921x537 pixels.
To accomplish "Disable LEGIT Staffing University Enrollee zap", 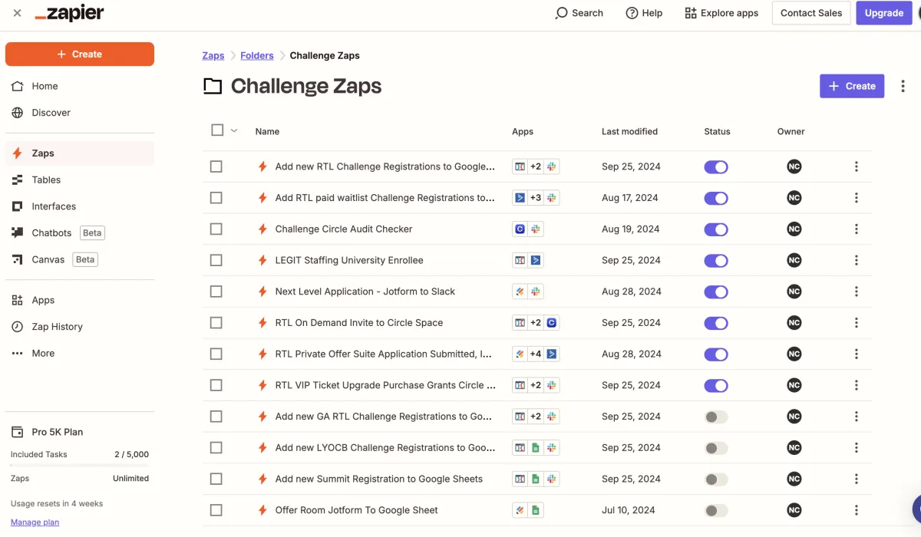I will 716,261.
